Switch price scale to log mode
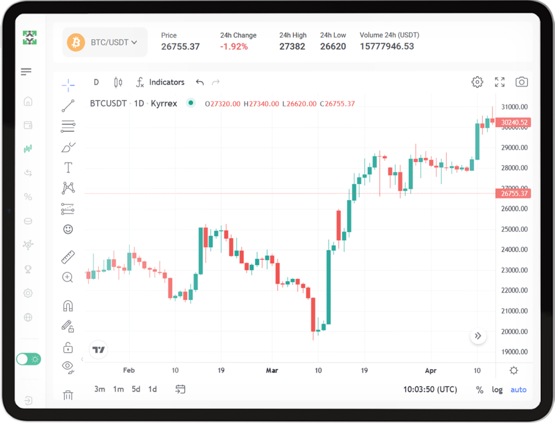The height and width of the screenshot is (423, 555). coord(497,389)
